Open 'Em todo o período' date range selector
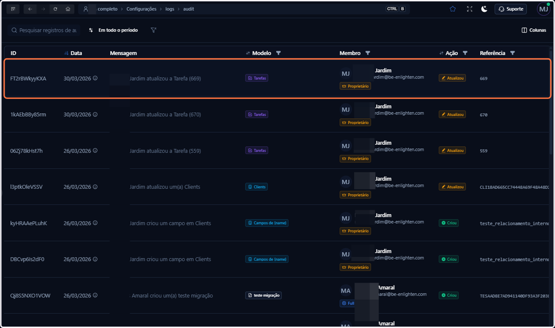This screenshot has width=555, height=328. 113,30
